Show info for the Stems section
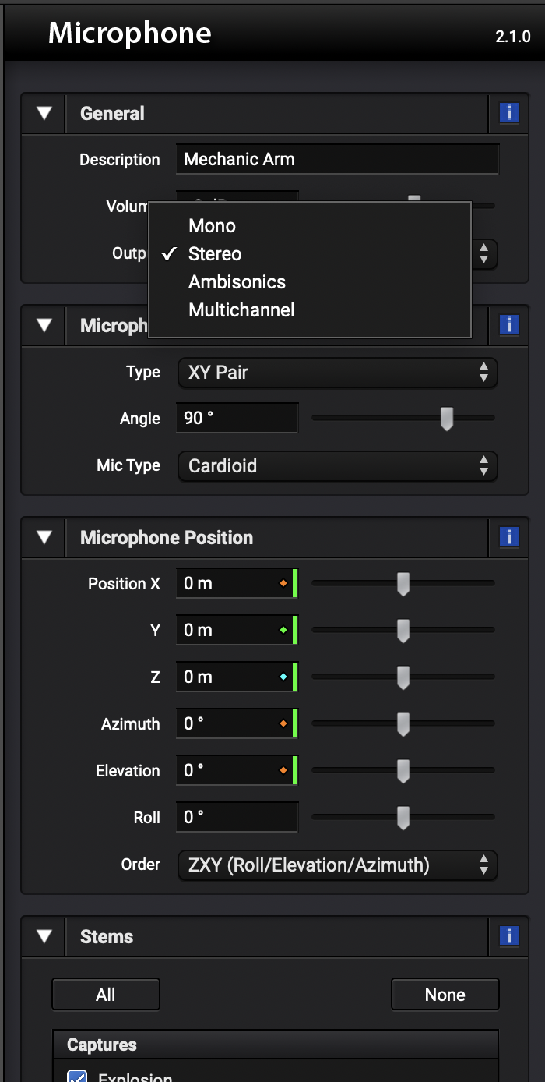Screen dimensions: 545x1082 [x=508, y=936]
